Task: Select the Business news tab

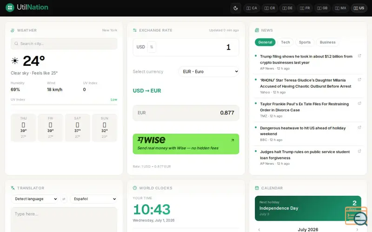Action: click(x=327, y=42)
